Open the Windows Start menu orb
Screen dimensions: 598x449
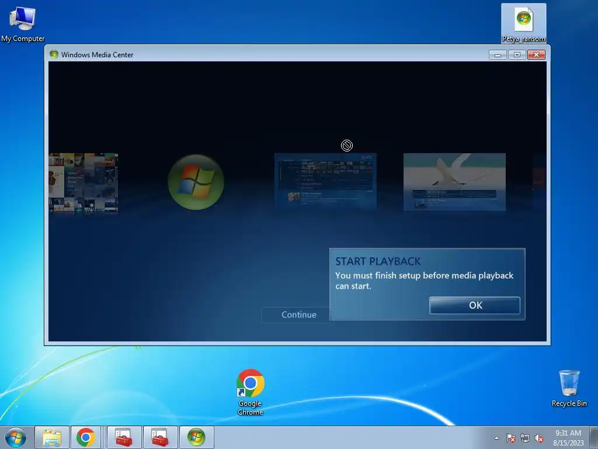tap(16, 437)
